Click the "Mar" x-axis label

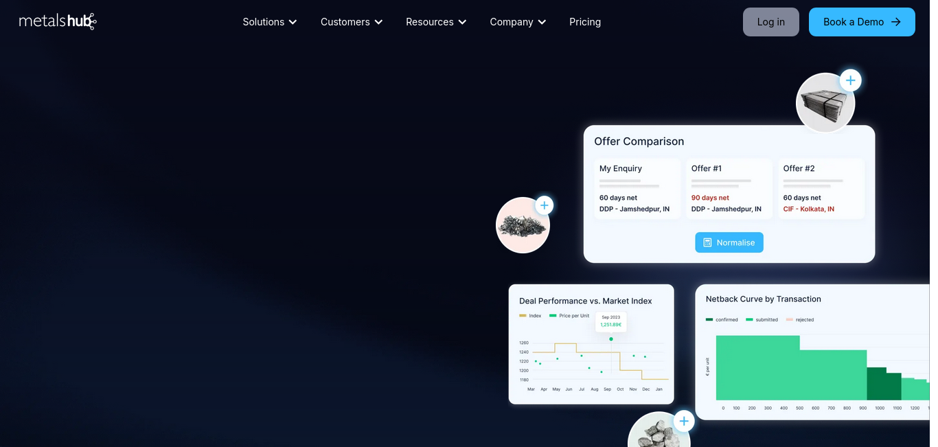[531, 389]
